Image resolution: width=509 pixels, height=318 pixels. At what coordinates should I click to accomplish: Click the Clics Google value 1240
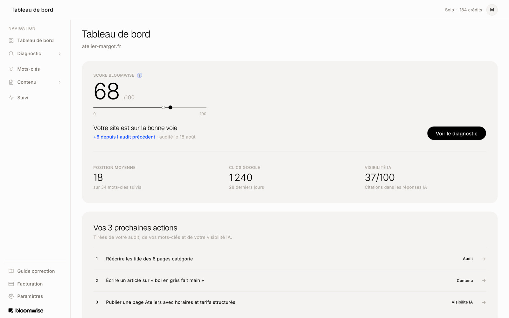point(241,177)
